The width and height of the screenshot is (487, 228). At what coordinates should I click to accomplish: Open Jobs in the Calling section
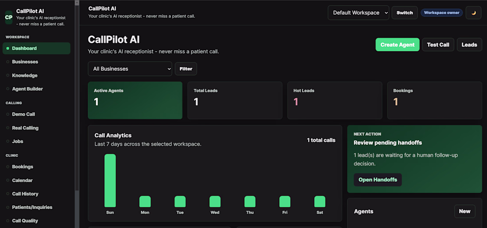36,141
